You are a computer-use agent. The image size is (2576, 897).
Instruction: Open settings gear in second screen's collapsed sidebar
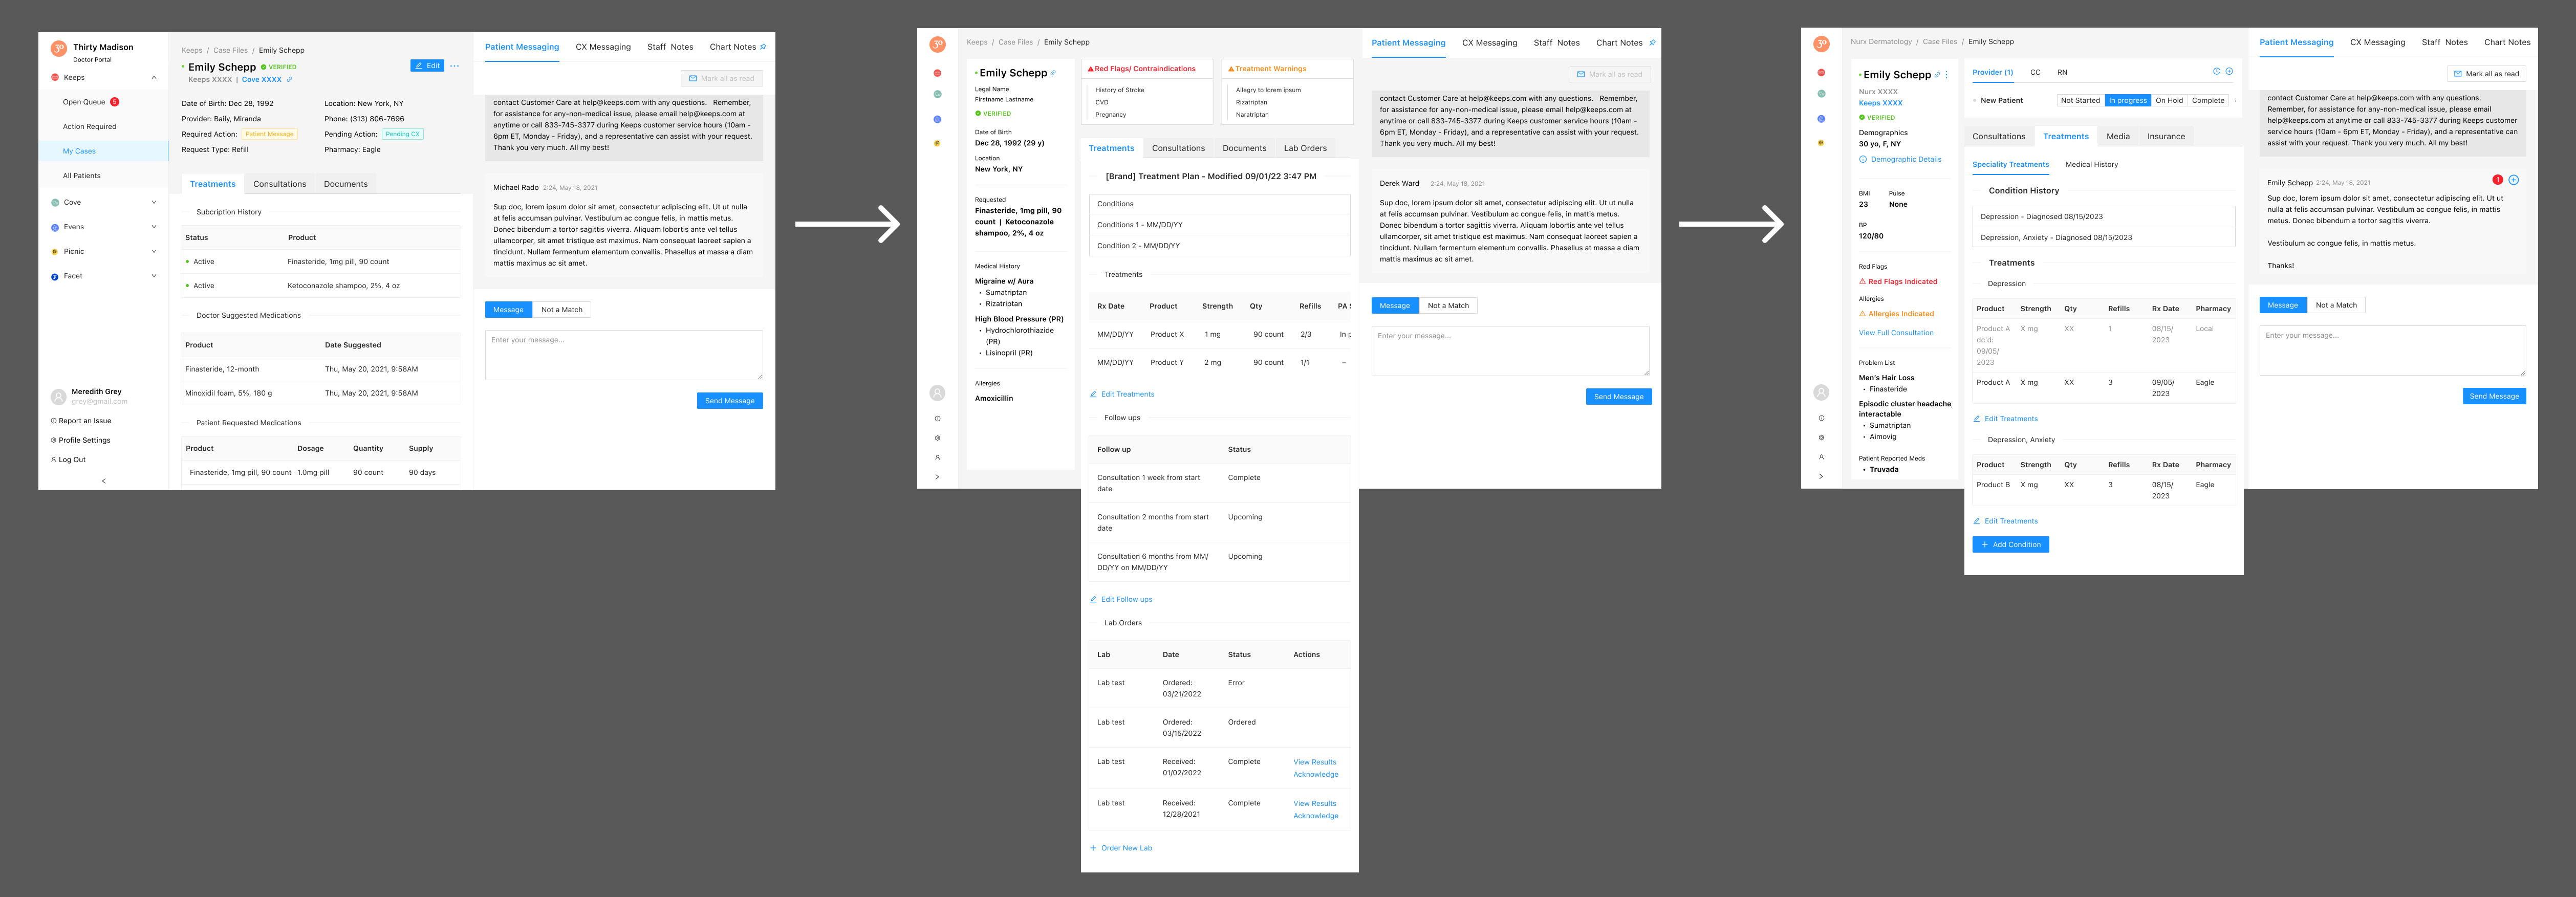[937, 438]
